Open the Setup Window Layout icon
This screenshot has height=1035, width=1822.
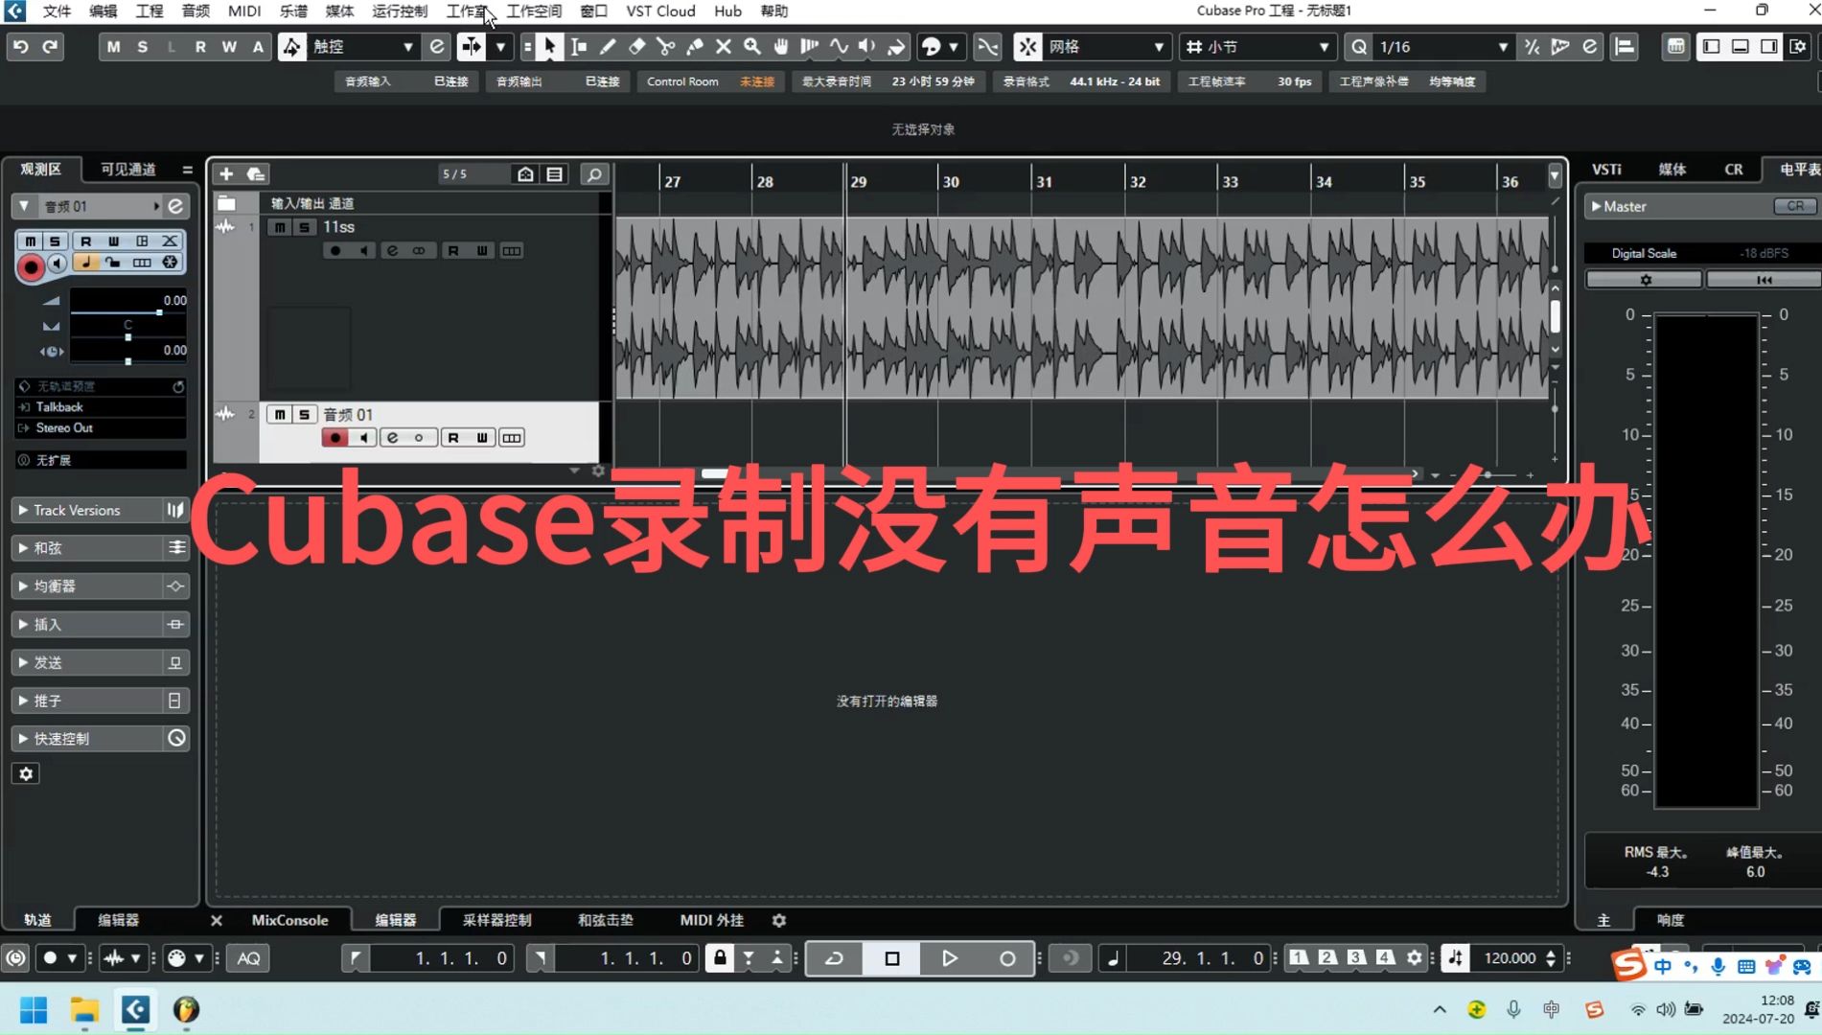pyautogui.click(x=1798, y=46)
